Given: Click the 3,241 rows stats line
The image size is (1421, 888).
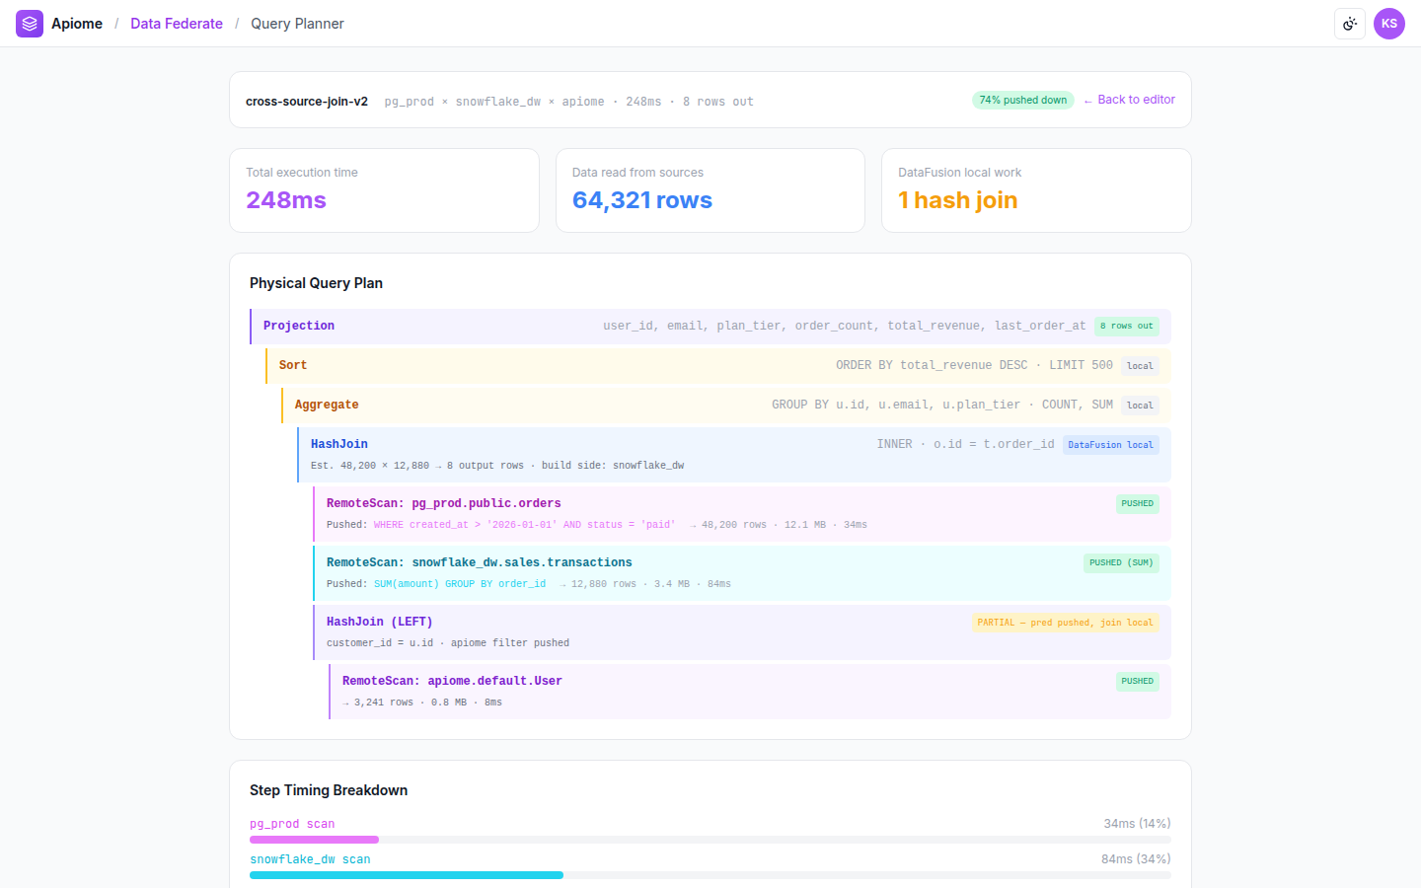Looking at the screenshot, I should pos(422,703).
